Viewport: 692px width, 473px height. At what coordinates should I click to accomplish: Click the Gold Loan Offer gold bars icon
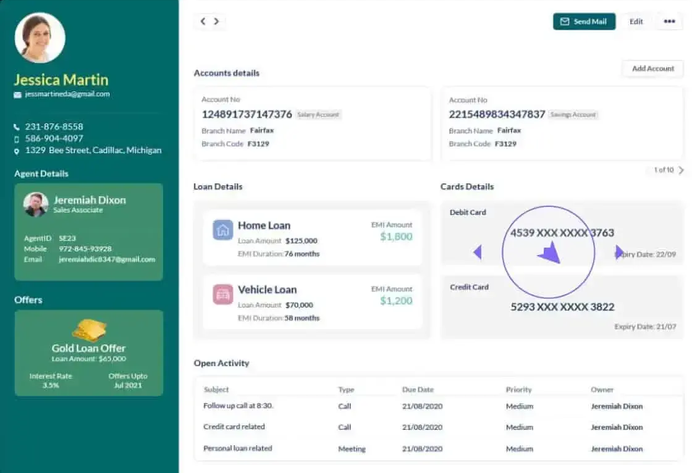tap(89, 330)
